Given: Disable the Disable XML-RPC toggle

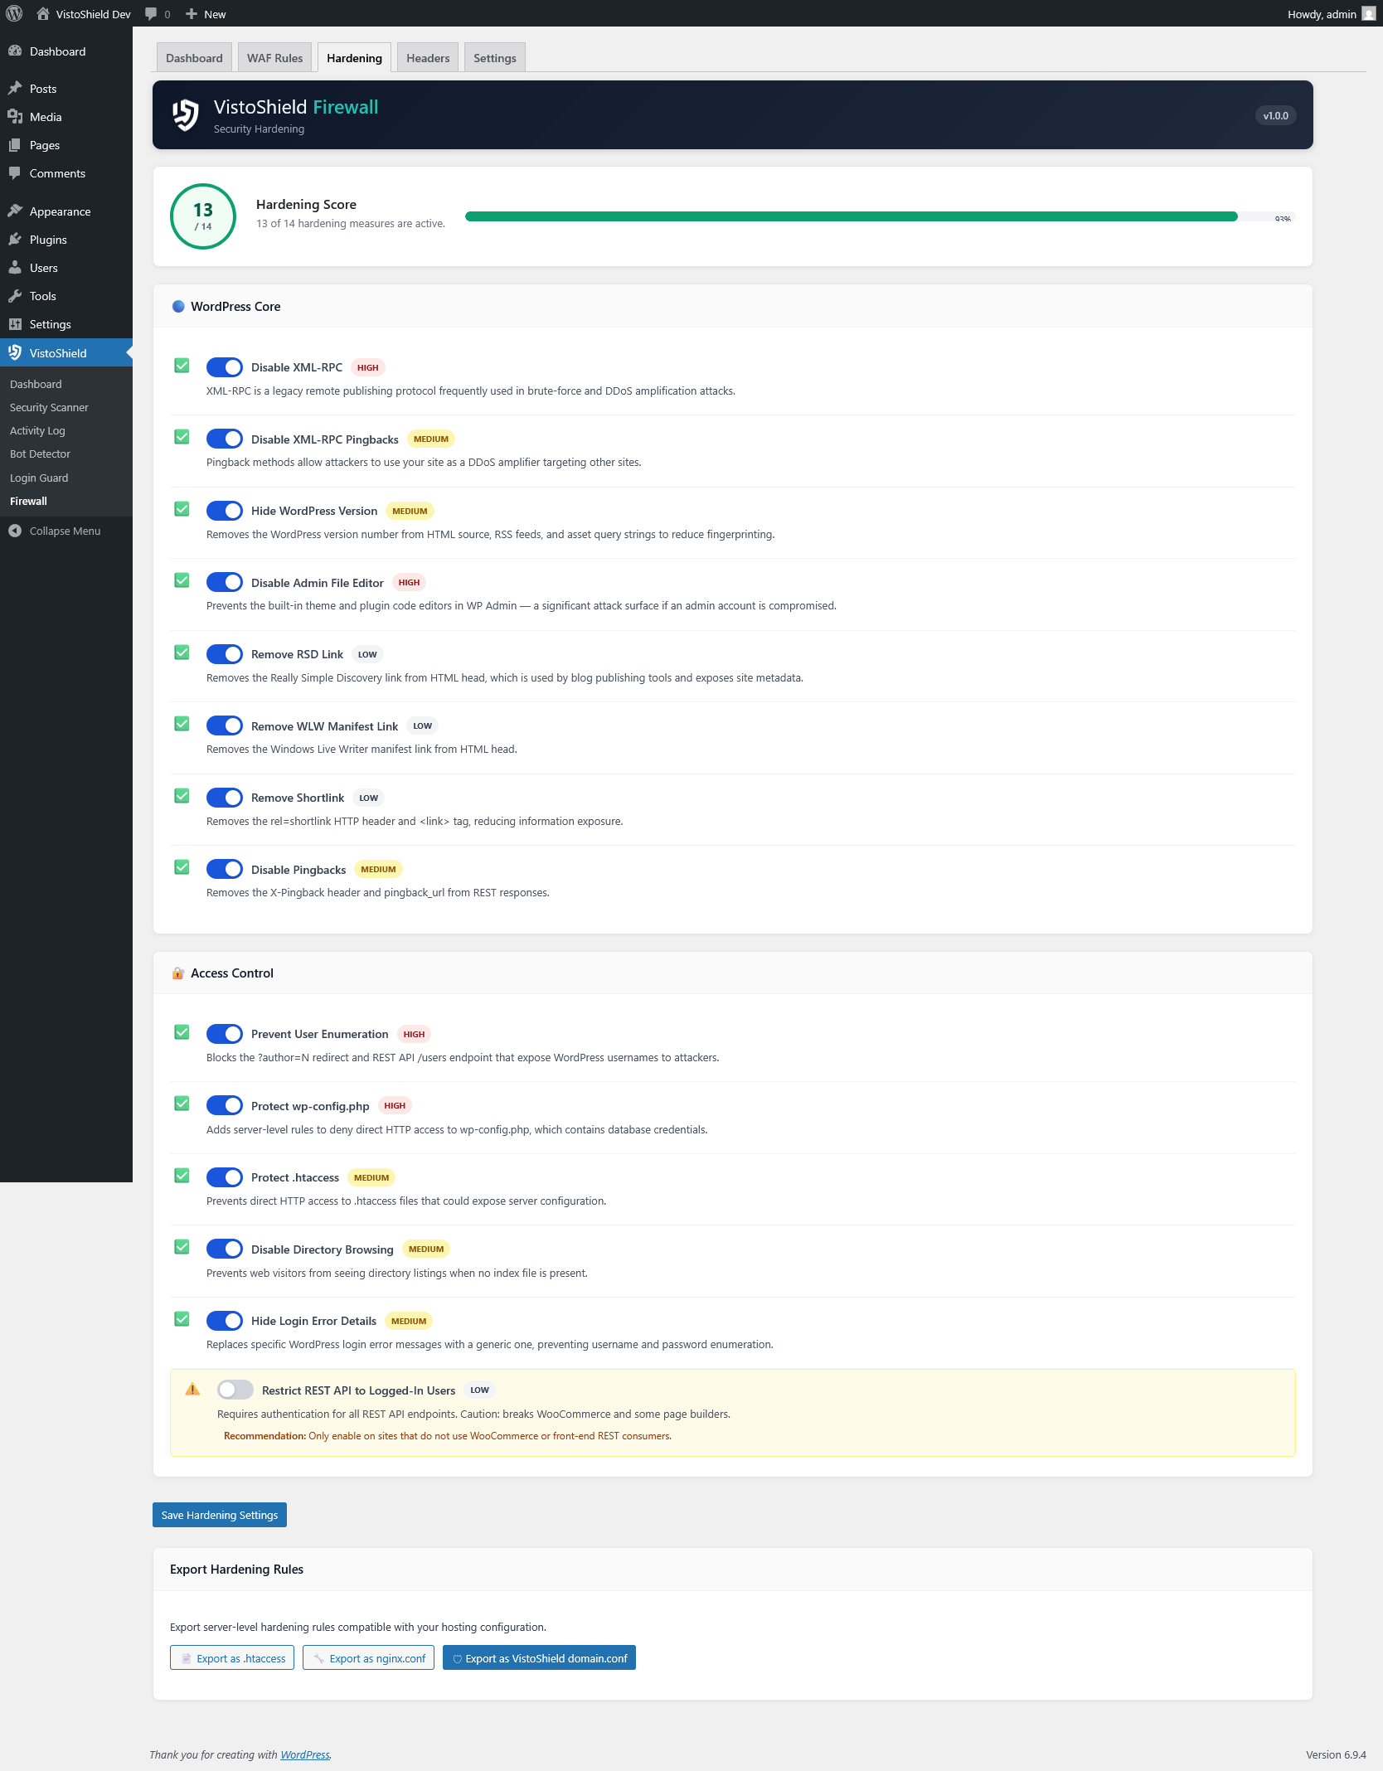Looking at the screenshot, I should pyautogui.click(x=225, y=366).
